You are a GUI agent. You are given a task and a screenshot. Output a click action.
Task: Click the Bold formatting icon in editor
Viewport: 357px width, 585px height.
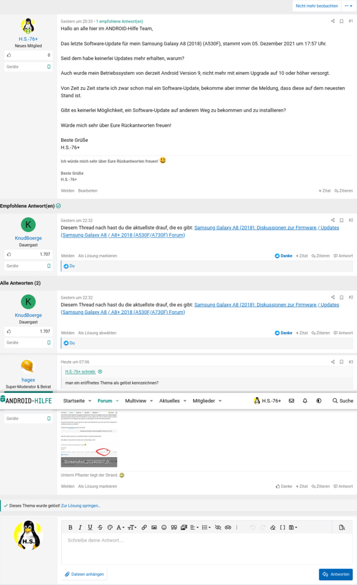pyautogui.click(x=70, y=527)
